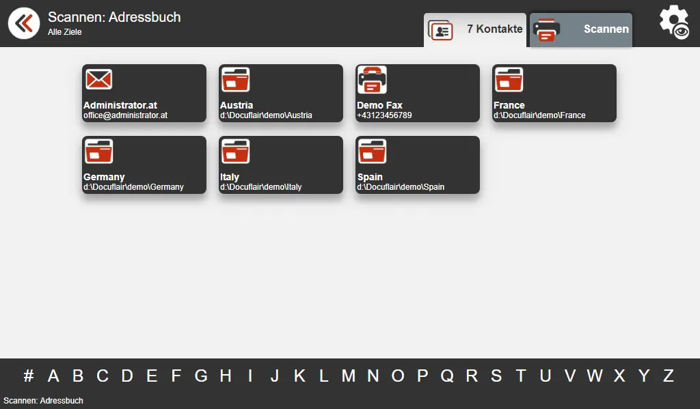Click the back double-arrow icon
Screen dimensions: 700x409
pyautogui.click(x=24, y=24)
